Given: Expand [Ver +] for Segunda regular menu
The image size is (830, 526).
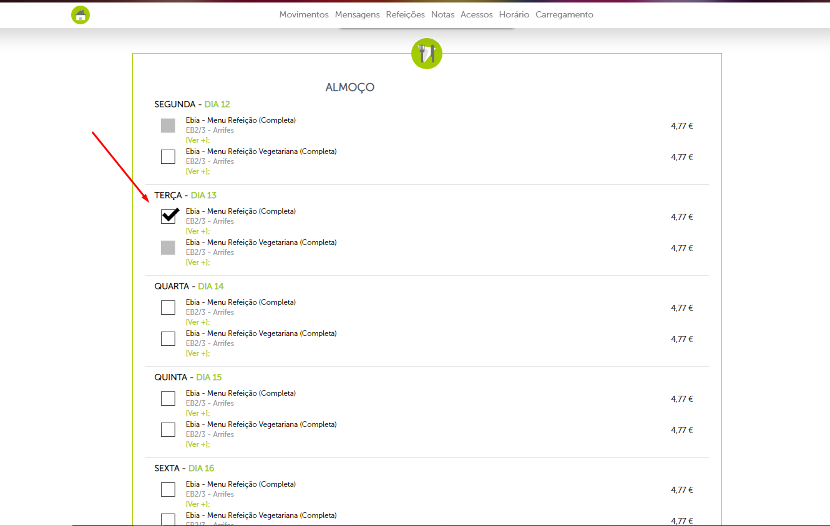Looking at the screenshot, I should tap(197, 140).
